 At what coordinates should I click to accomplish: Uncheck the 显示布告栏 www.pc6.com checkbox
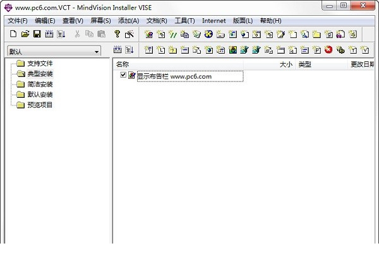click(x=123, y=75)
